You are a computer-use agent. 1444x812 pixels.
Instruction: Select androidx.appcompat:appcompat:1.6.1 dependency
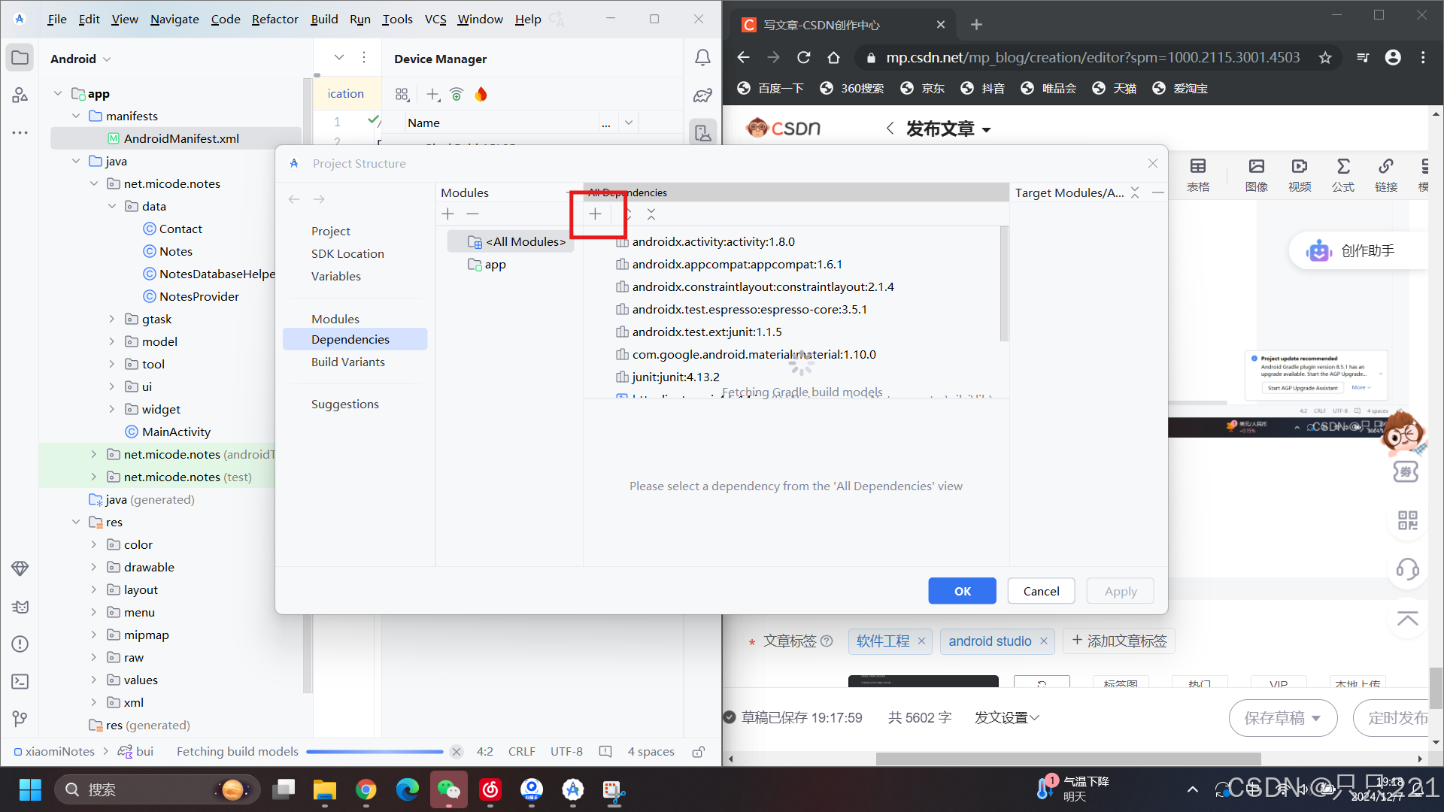(737, 264)
